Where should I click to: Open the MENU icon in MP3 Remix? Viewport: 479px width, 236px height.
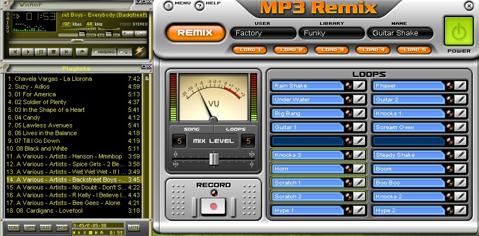[x=168, y=6]
